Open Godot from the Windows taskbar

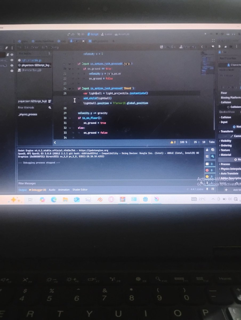tap(145, 199)
